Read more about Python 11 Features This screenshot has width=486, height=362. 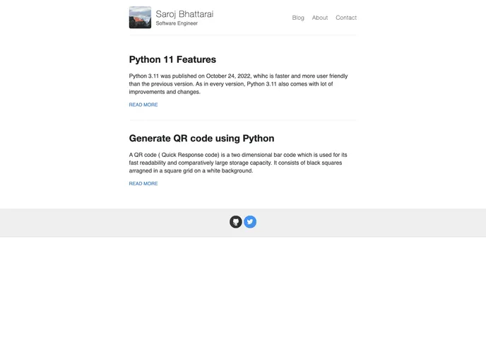coord(143,105)
